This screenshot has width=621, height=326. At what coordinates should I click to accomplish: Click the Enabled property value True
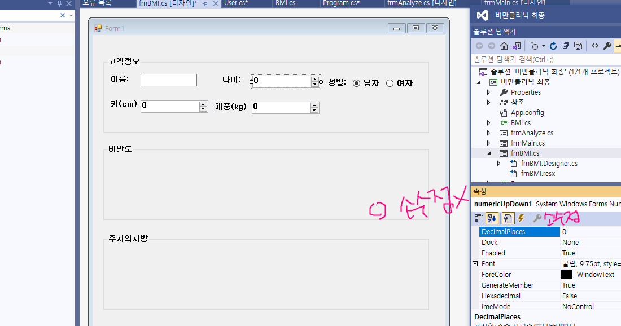coord(568,253)
